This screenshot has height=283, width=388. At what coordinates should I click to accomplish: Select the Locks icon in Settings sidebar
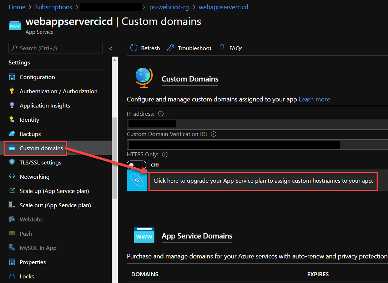12,276
